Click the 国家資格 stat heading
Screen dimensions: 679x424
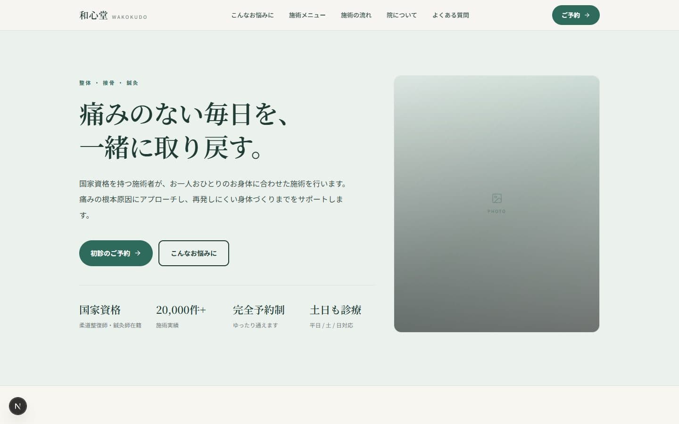(100, 310)
